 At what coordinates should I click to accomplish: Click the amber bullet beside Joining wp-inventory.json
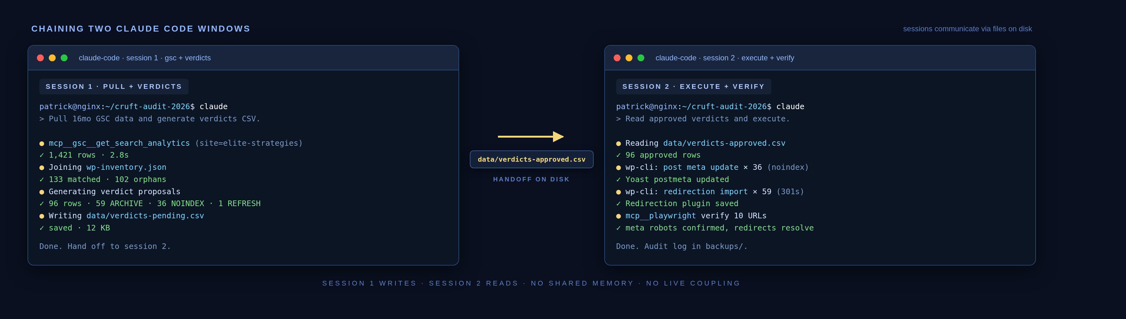(42, 167)
